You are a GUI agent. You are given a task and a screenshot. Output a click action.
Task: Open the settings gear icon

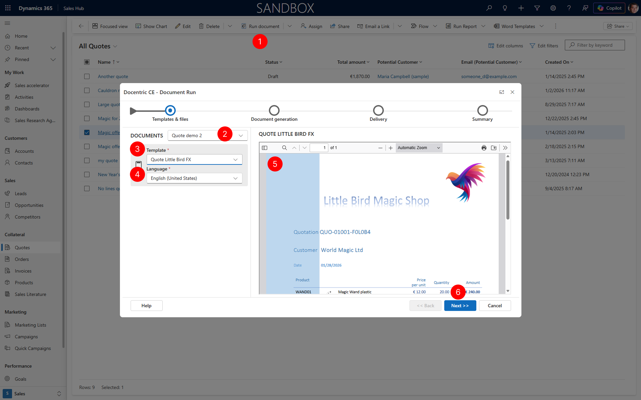click(x=553, y=8)
